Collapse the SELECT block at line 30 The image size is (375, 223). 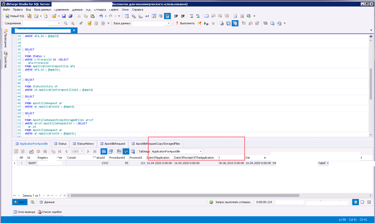pyautogui.click(x=23, y=49)
